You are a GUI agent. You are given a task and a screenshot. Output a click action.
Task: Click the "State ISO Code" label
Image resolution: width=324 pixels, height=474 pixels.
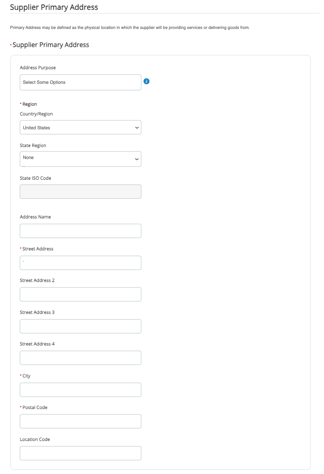pos(35,178)
